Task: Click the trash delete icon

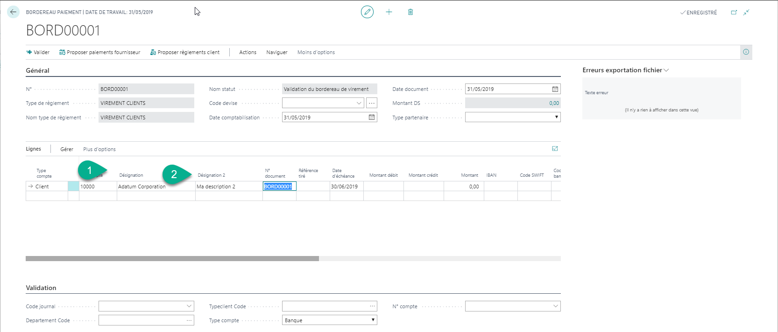Action: 410,12
